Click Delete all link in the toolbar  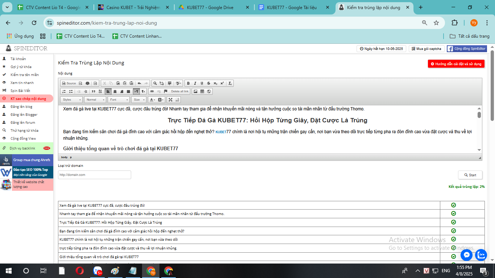tap(180, 91)
